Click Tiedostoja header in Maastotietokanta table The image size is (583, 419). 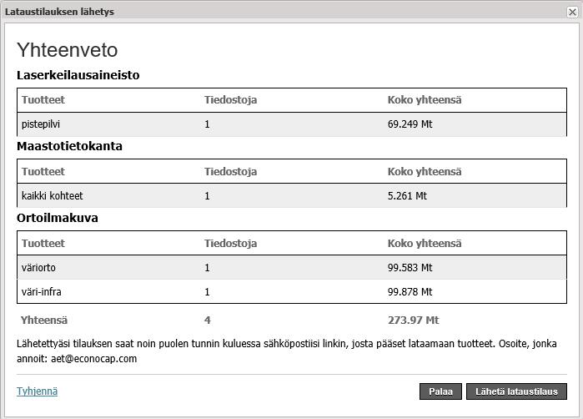tap(230, 172)
